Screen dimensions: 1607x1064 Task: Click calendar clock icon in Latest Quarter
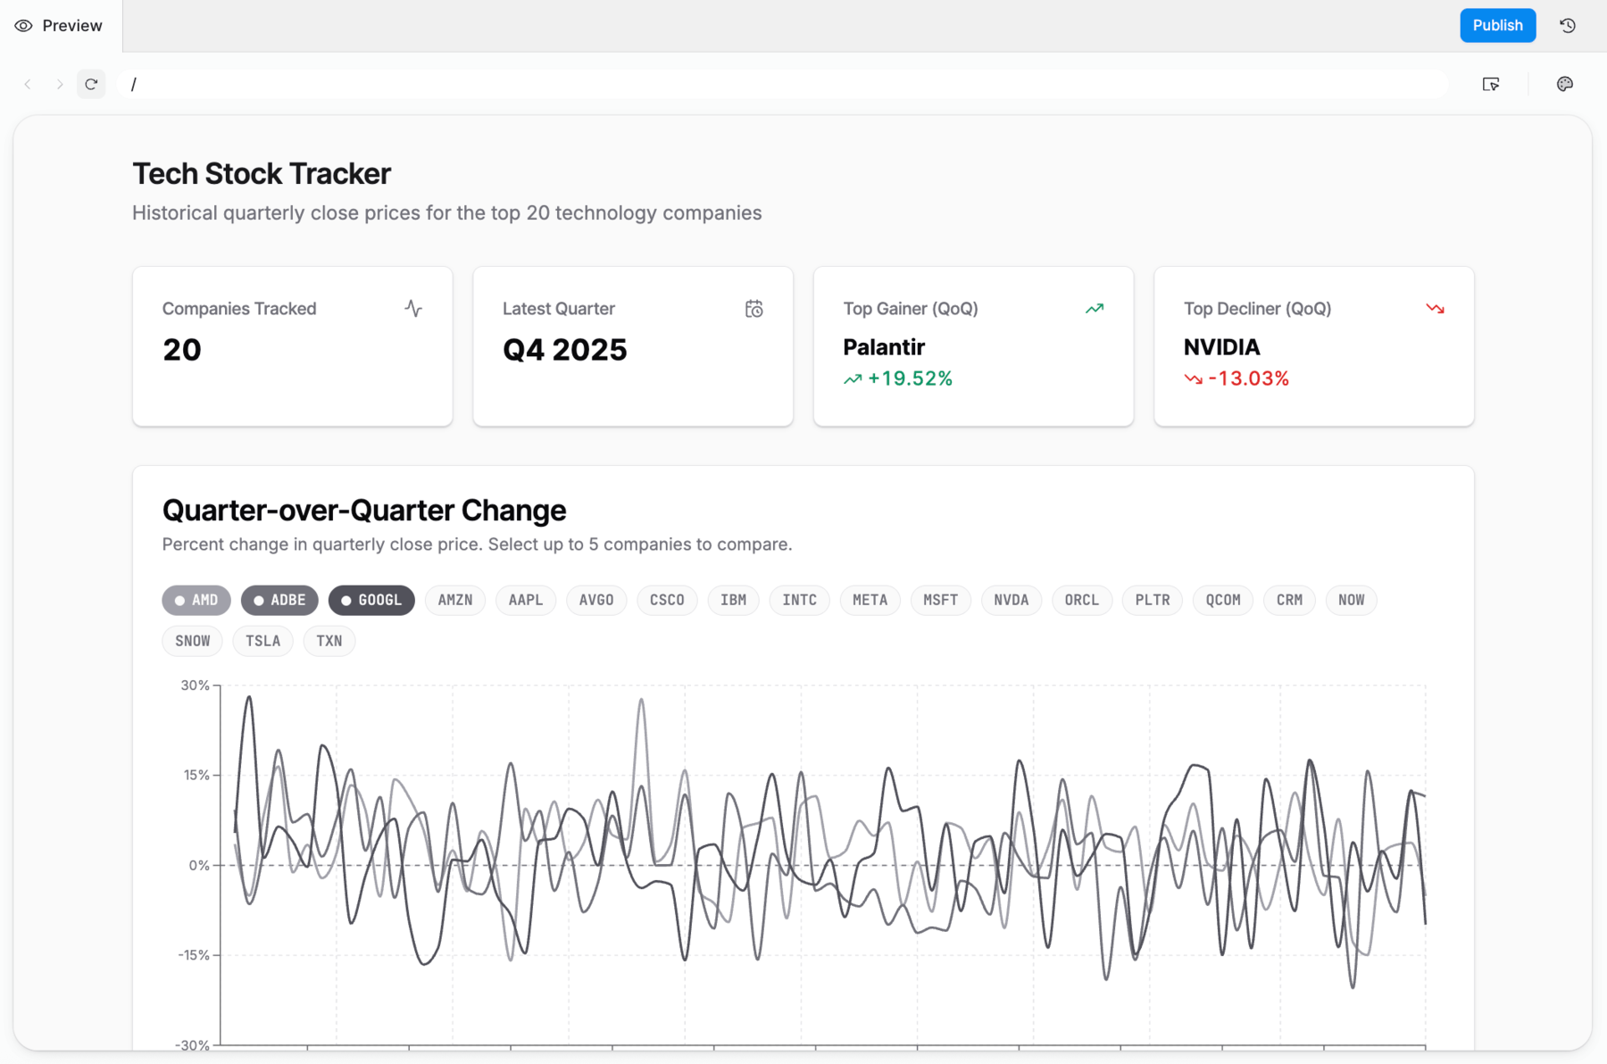754,309
